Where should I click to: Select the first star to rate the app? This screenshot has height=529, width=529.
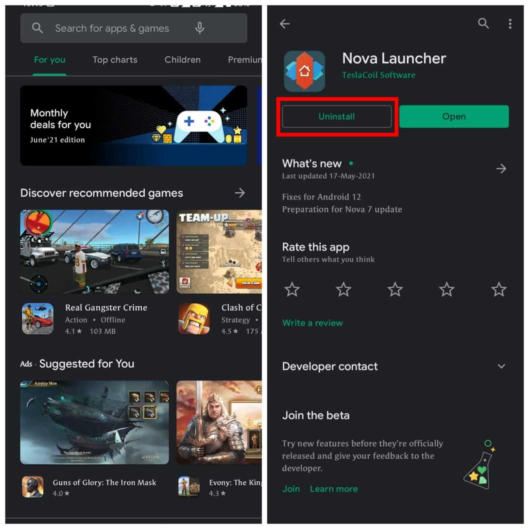[292, 290]
